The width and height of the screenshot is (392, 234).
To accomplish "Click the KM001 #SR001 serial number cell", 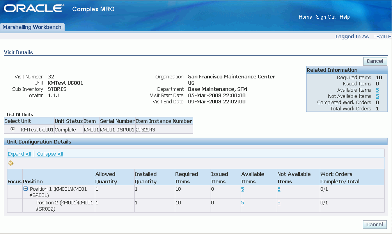I will click(x=117, y=129).
